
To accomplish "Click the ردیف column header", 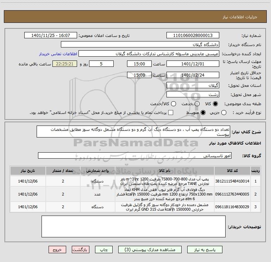I will (256, 171).
